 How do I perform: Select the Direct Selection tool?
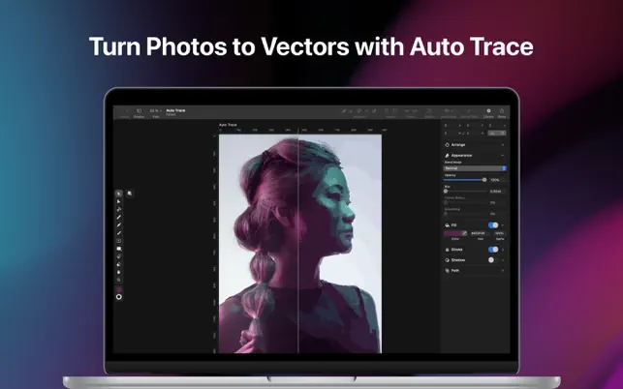click(x=119, y=201)
